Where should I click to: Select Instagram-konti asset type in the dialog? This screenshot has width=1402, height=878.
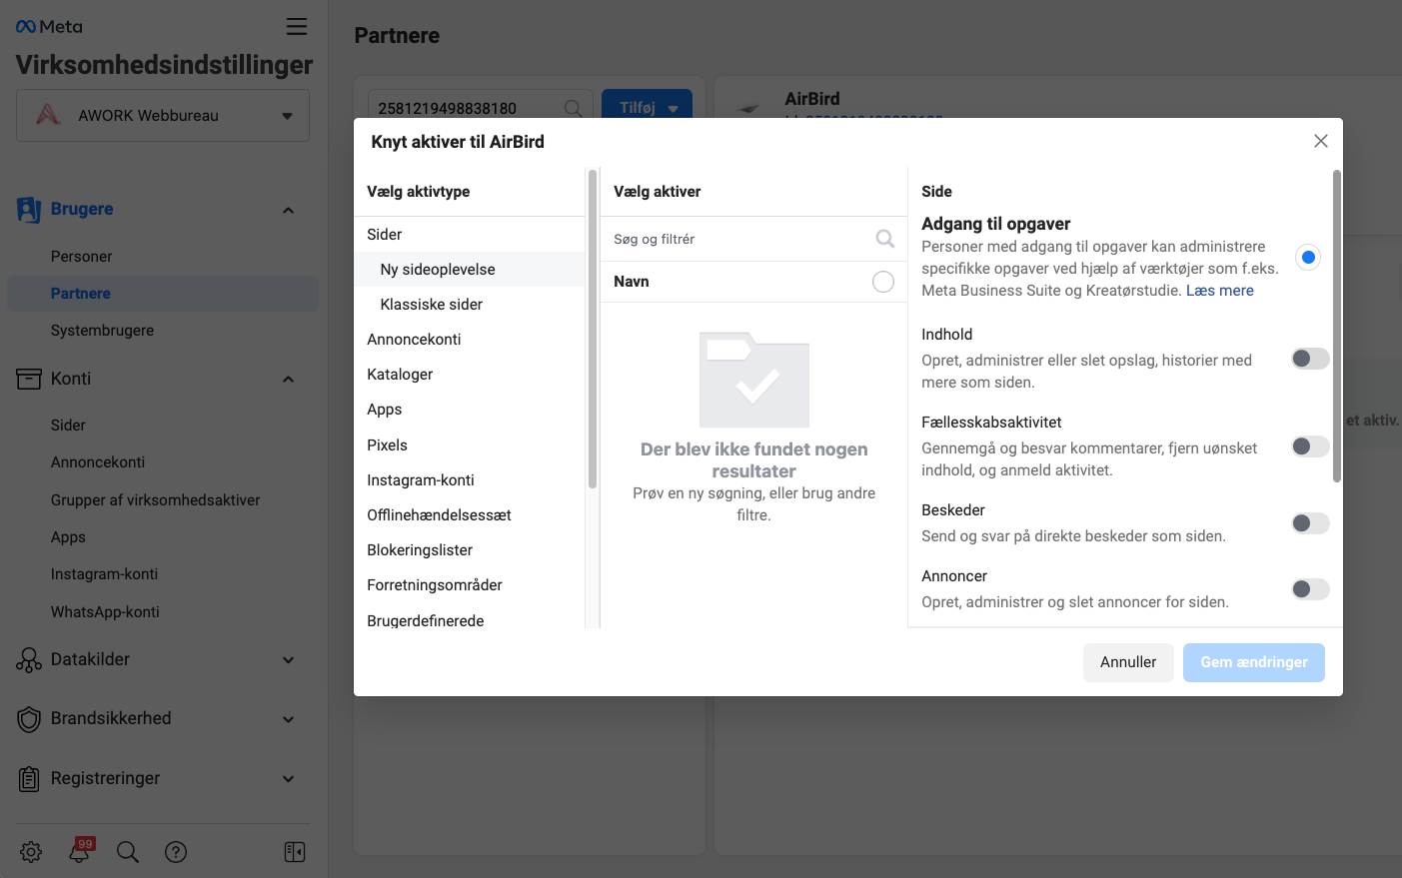470,480
